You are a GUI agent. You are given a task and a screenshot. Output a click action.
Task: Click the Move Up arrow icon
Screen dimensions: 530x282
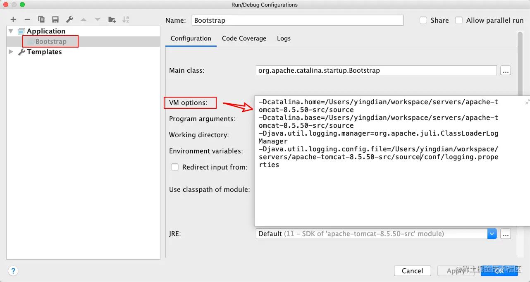click(x=84, y=19)
